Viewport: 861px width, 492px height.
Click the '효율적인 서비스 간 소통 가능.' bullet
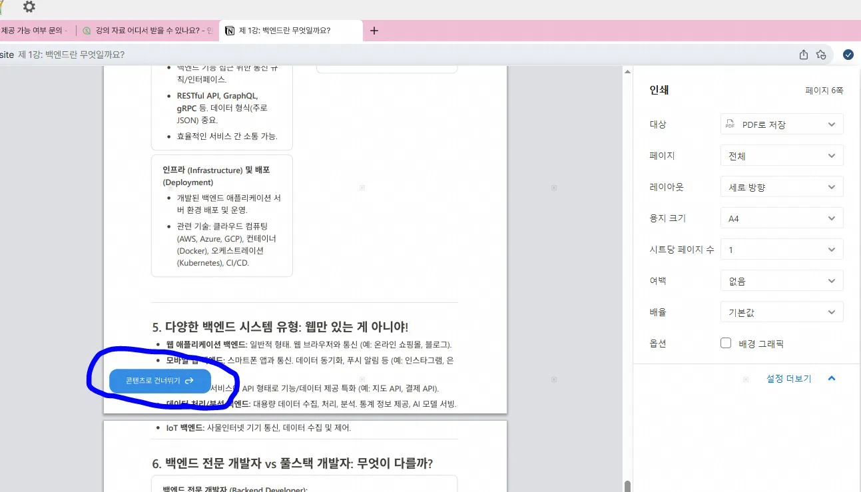point(227,136)
